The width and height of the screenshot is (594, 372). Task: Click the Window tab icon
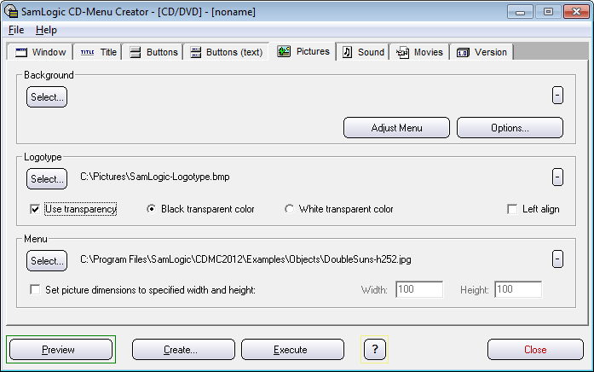pyautogui.click(x=21, y=52)
